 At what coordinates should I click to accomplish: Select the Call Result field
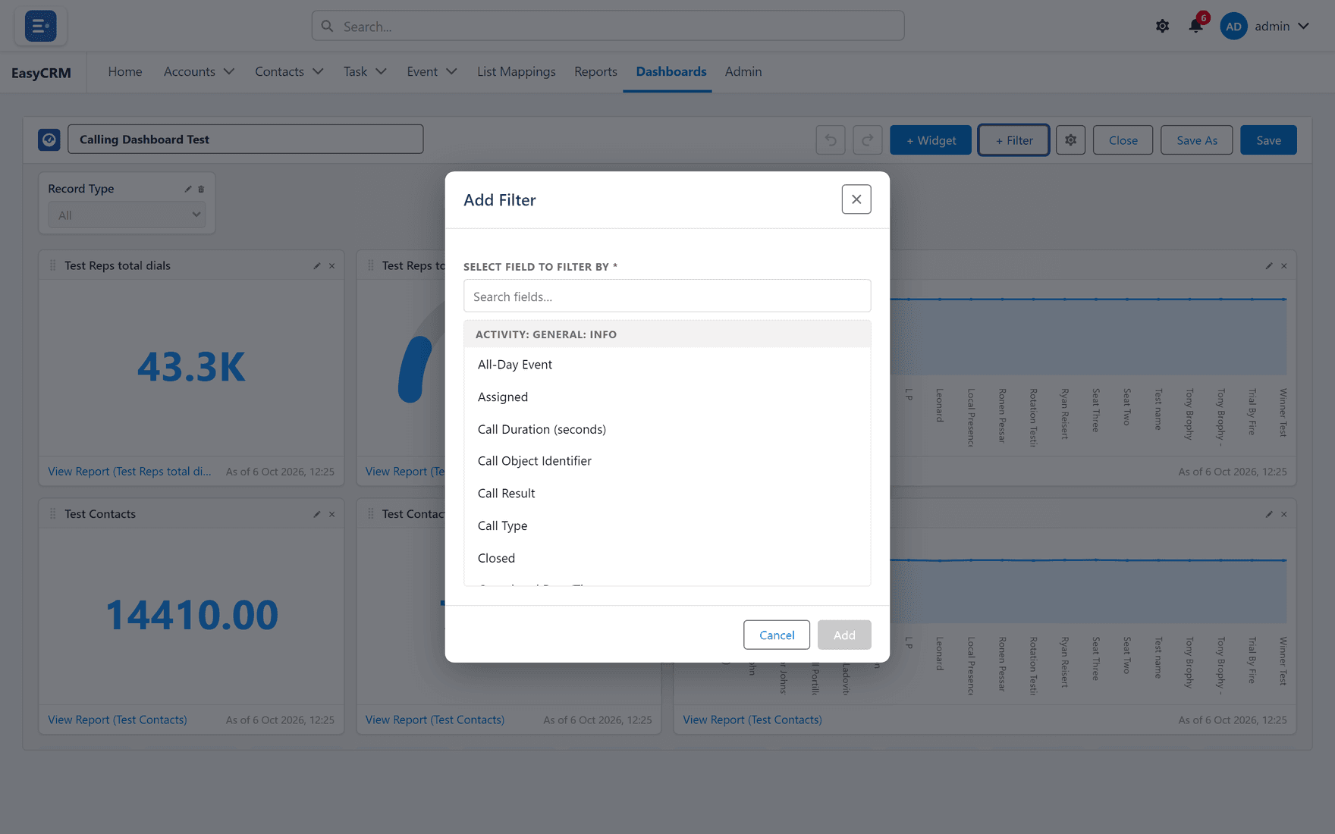click(x=667, y=494)
